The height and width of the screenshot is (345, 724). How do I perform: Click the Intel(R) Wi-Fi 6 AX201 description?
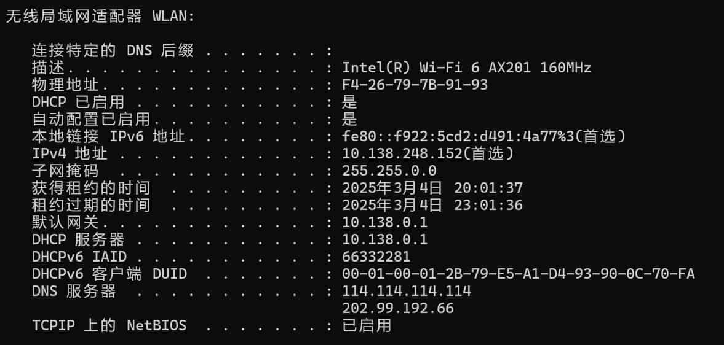(466, 68)
